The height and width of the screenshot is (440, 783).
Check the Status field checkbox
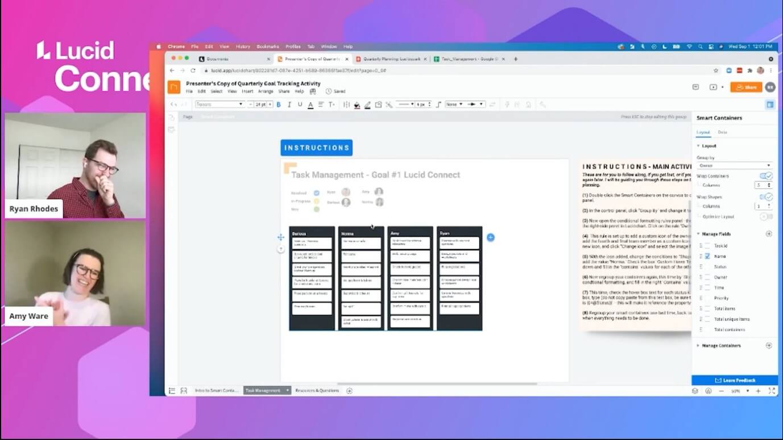tap(707, 267)
